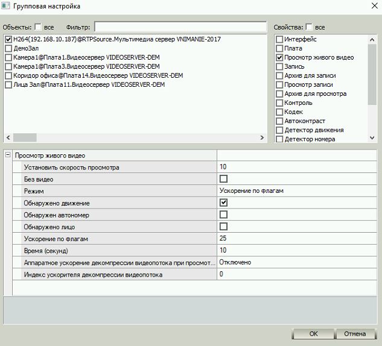The height and width of the screenshot is (346, 382).
Task: Enable the Запись property checkbox
Action: pyautogui.click(x=279, y=66)
